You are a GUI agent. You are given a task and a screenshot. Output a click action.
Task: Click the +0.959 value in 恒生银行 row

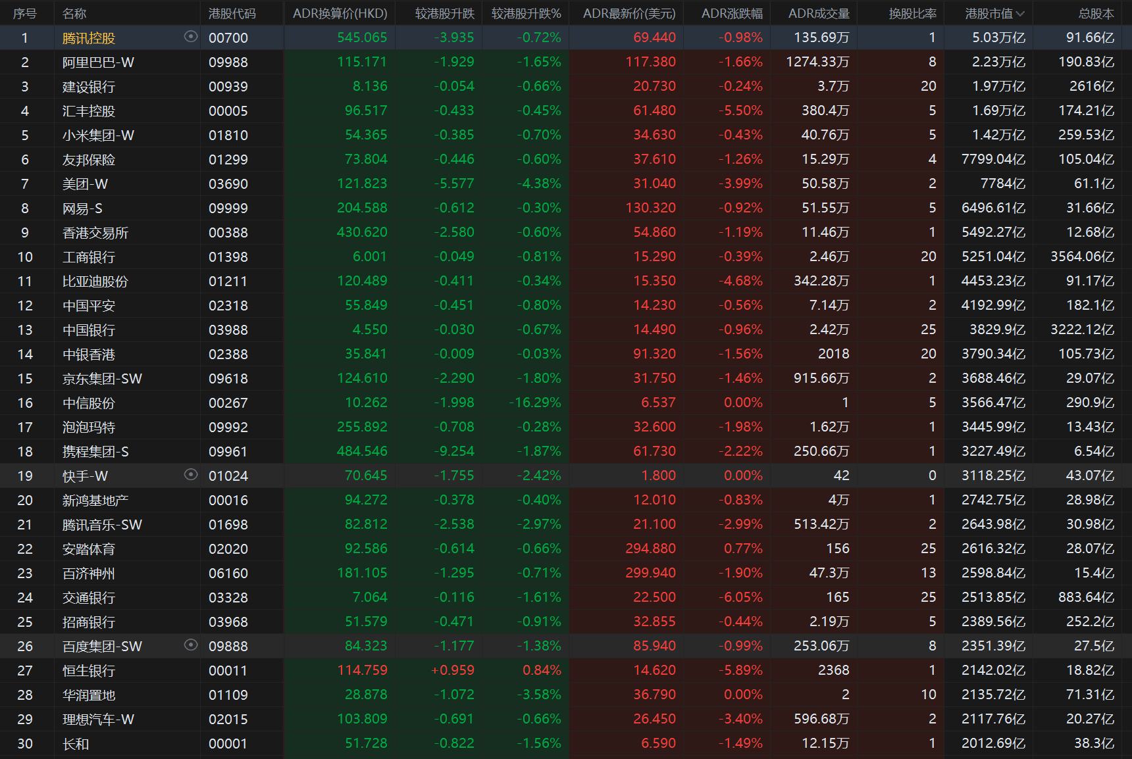pos(452,670)
